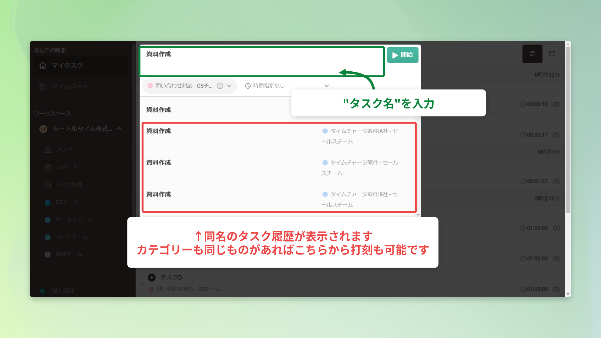Click the タスク管理 envelope icon
This screenshot has height=338, width=601.
[x=48, y=185]
